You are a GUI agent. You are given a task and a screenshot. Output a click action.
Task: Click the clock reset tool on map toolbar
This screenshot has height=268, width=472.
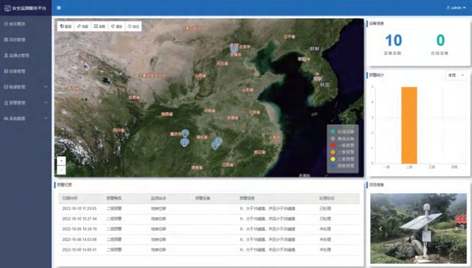coord(134,27)
